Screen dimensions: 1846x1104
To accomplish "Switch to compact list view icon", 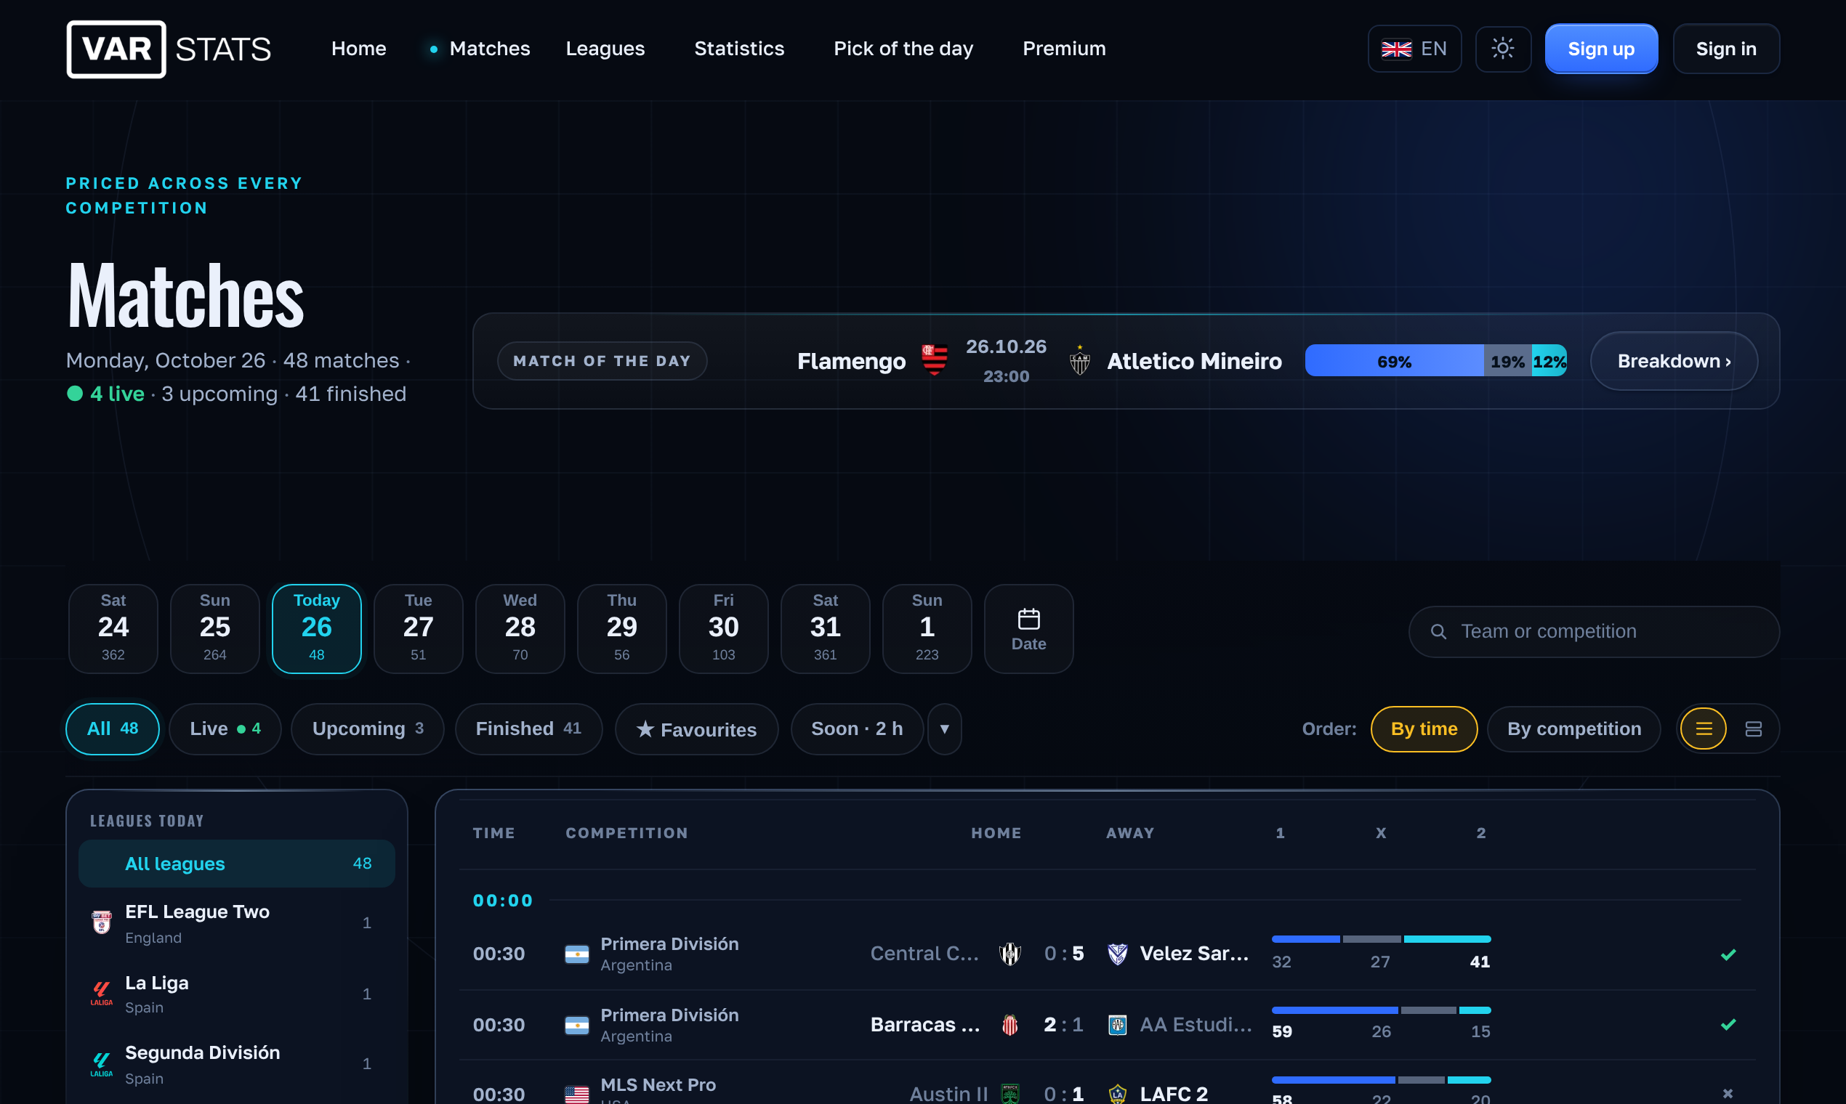I will click(1703, 729).
